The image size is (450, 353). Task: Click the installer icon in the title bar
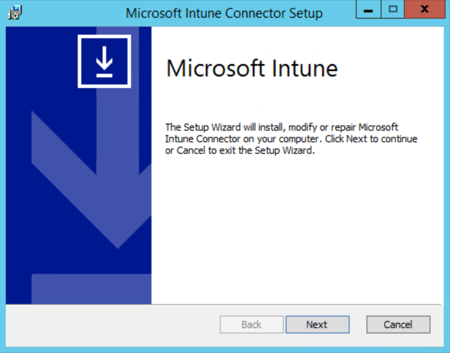click(15, 13)
